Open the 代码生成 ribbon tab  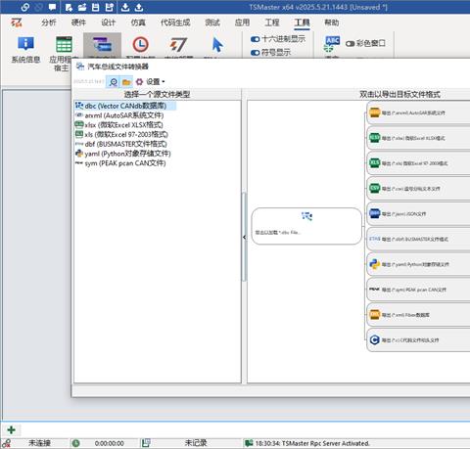(175, 22)
